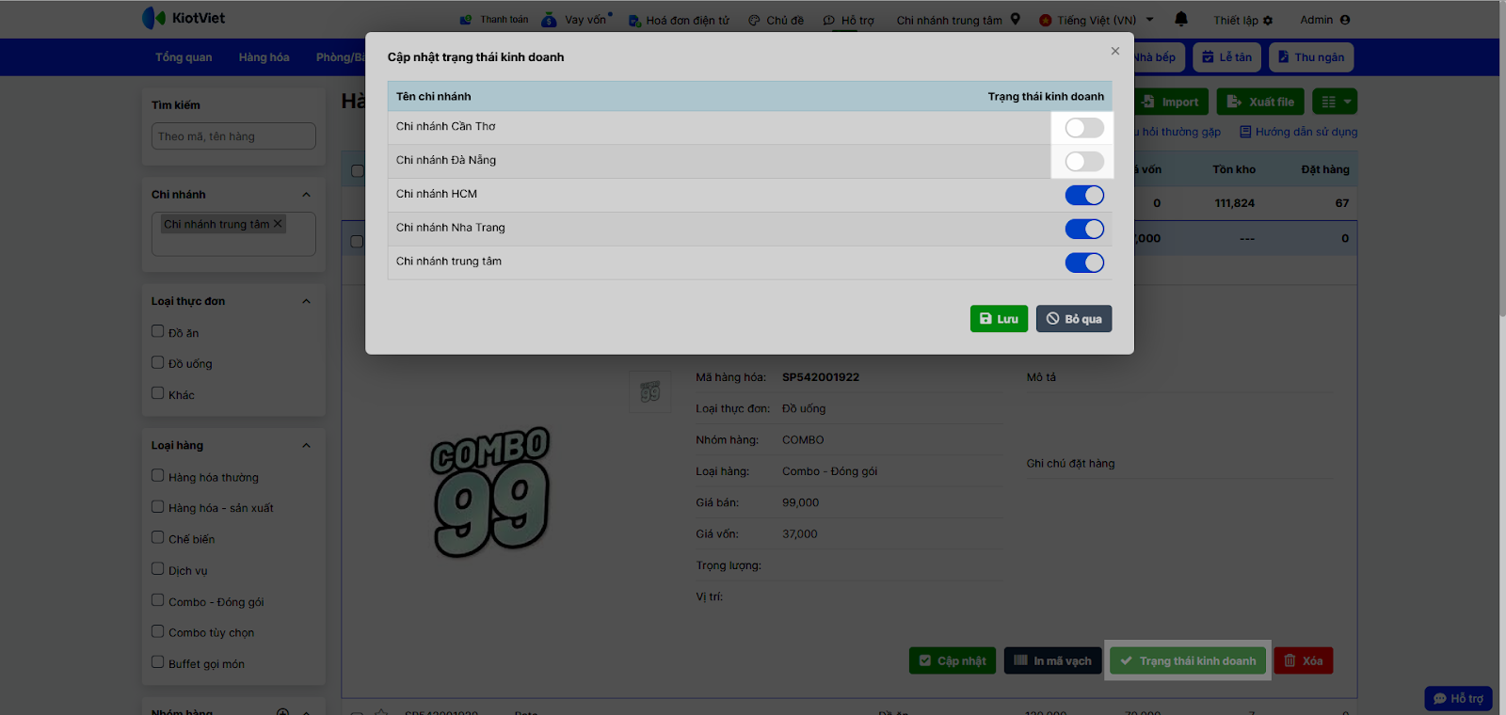Open the Phòng/Bàn menu
This screenshot has height=715, width=1506.
coord(341,57)
